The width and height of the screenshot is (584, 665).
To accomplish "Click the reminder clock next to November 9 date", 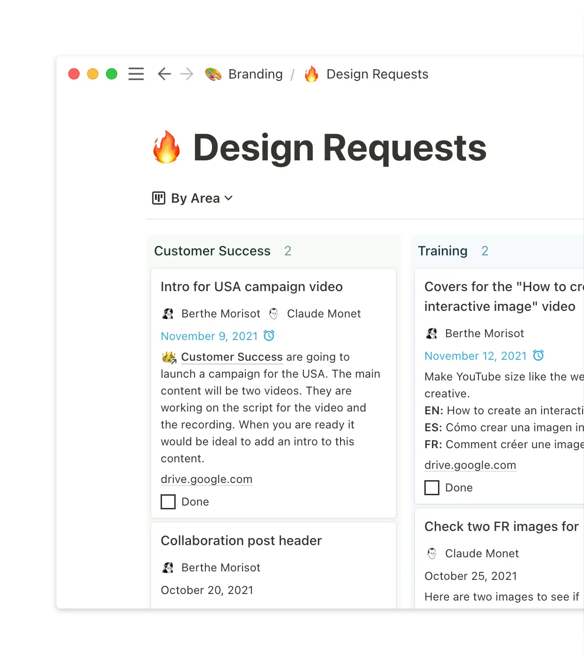I will click(x=268, y=336).
